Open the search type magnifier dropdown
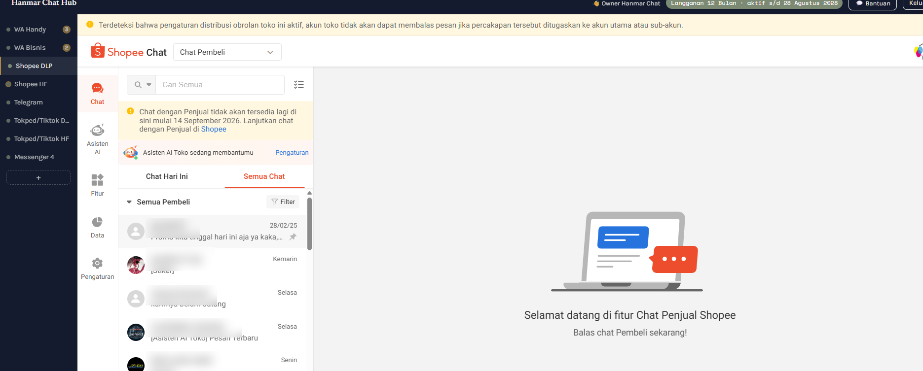 142,85
